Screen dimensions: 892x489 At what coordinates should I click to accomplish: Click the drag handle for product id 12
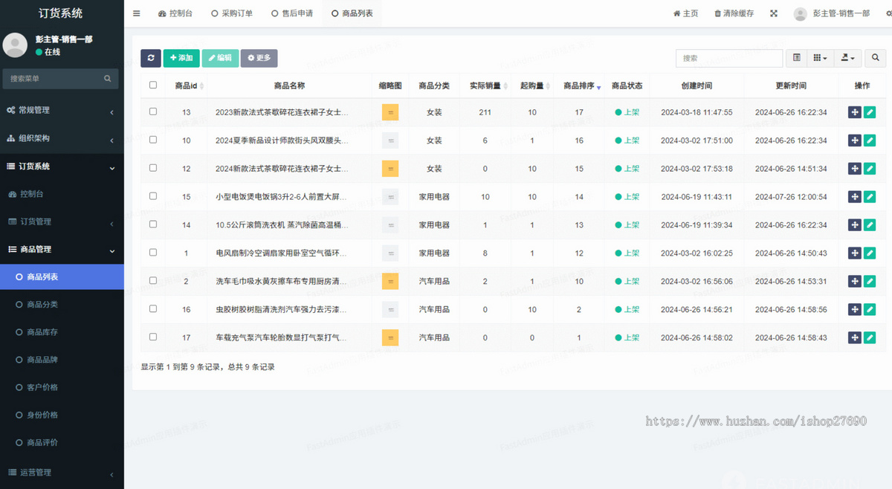pos(855,169)
